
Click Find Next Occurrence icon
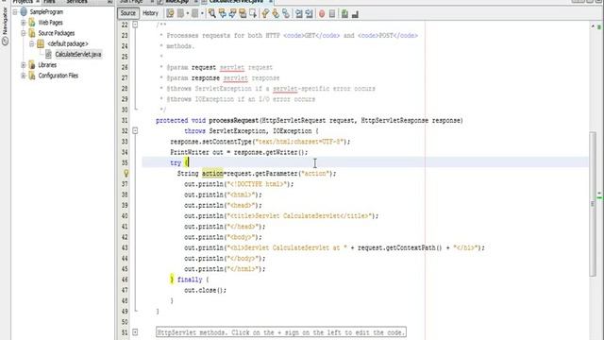point(233,13)
